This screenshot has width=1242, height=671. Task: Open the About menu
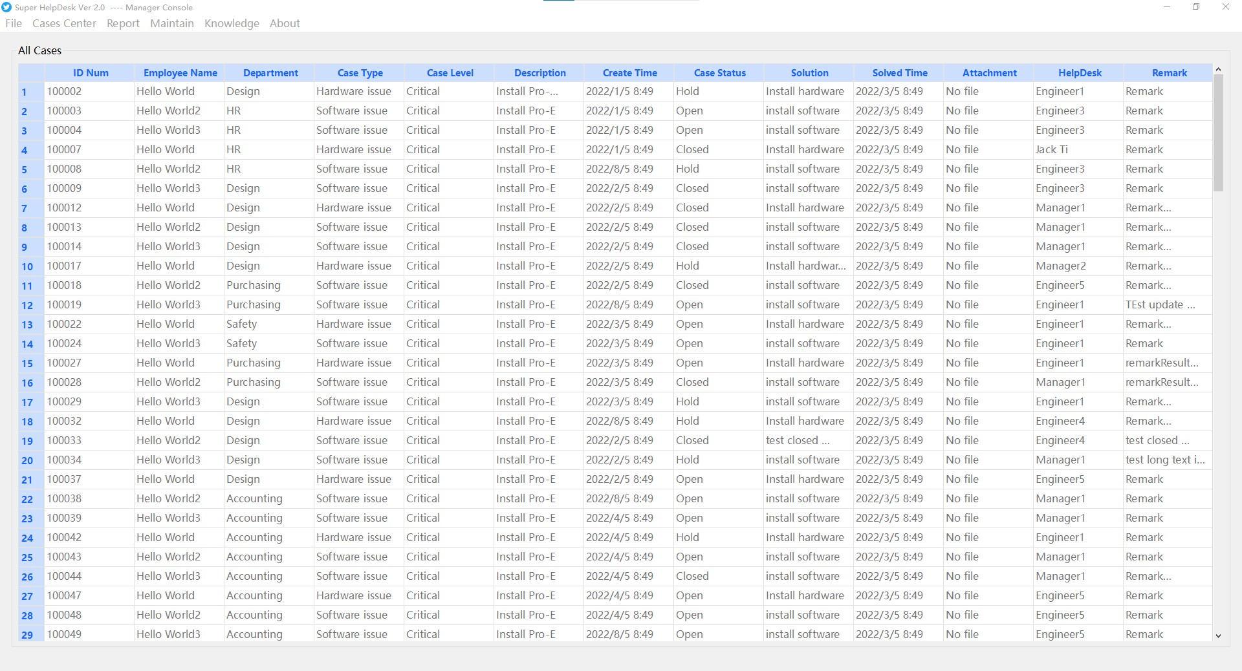285,23
